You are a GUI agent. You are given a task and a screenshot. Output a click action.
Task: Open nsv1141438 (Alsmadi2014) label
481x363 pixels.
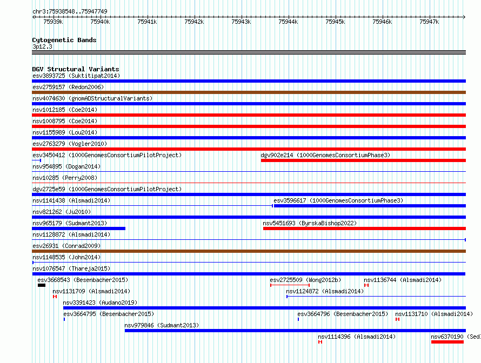[x=71, y=200]
